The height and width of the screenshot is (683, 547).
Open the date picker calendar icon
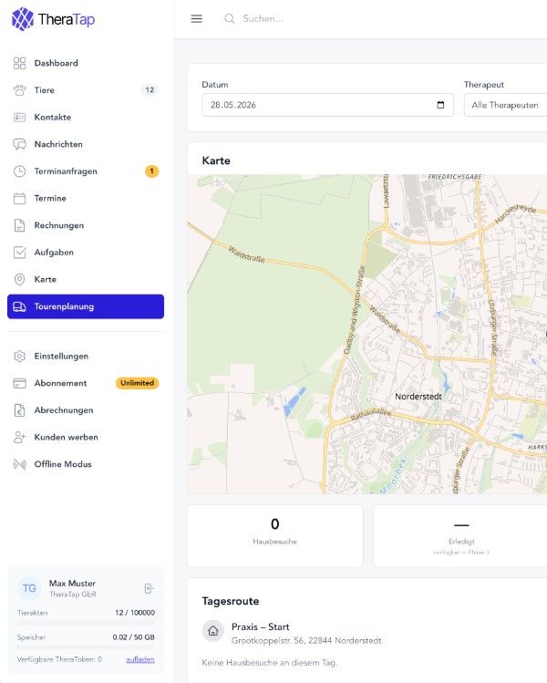(x=440, y=105)
